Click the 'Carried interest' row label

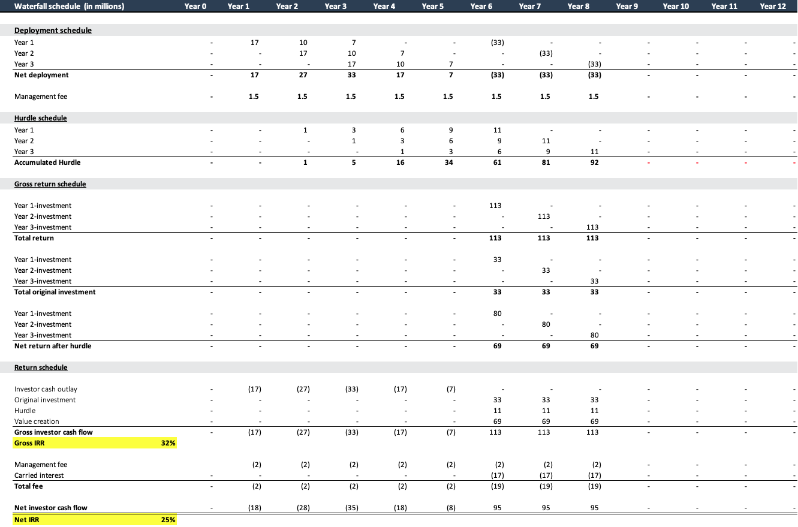[x=39, y=475]
